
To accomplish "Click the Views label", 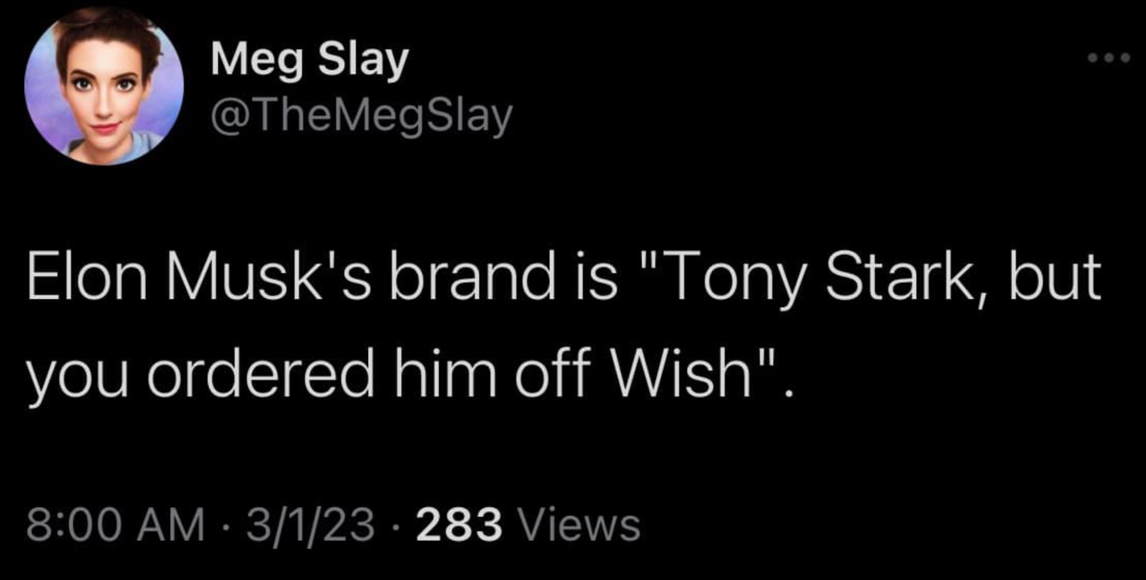I will [579, 525].
